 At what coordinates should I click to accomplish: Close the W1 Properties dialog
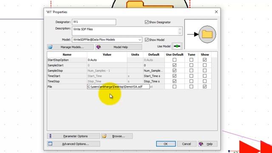click(x=216, y=12)
